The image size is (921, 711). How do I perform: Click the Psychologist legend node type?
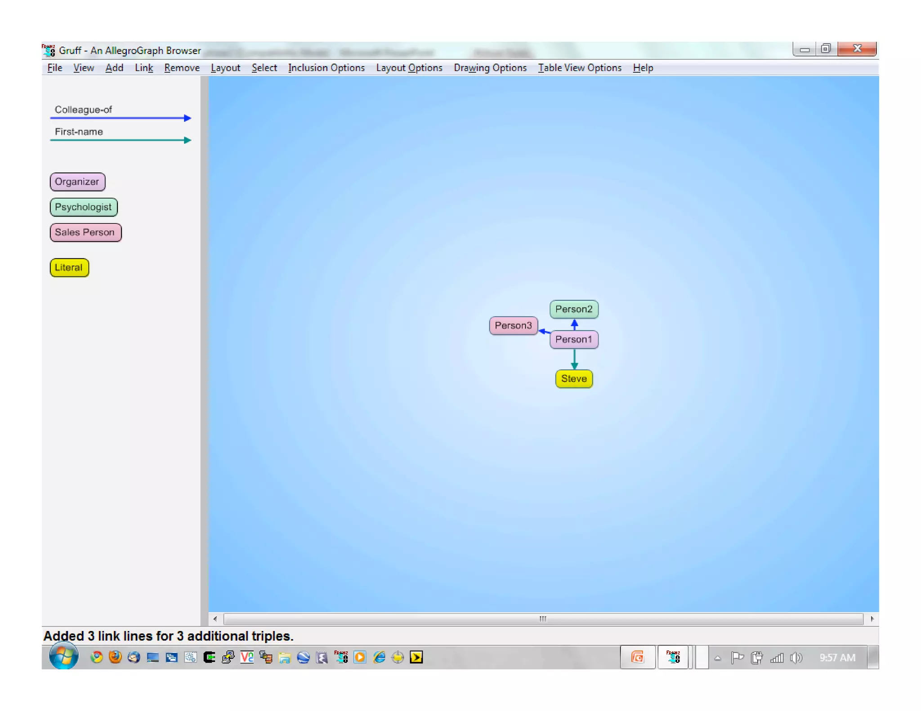click(x=83, y=207)
